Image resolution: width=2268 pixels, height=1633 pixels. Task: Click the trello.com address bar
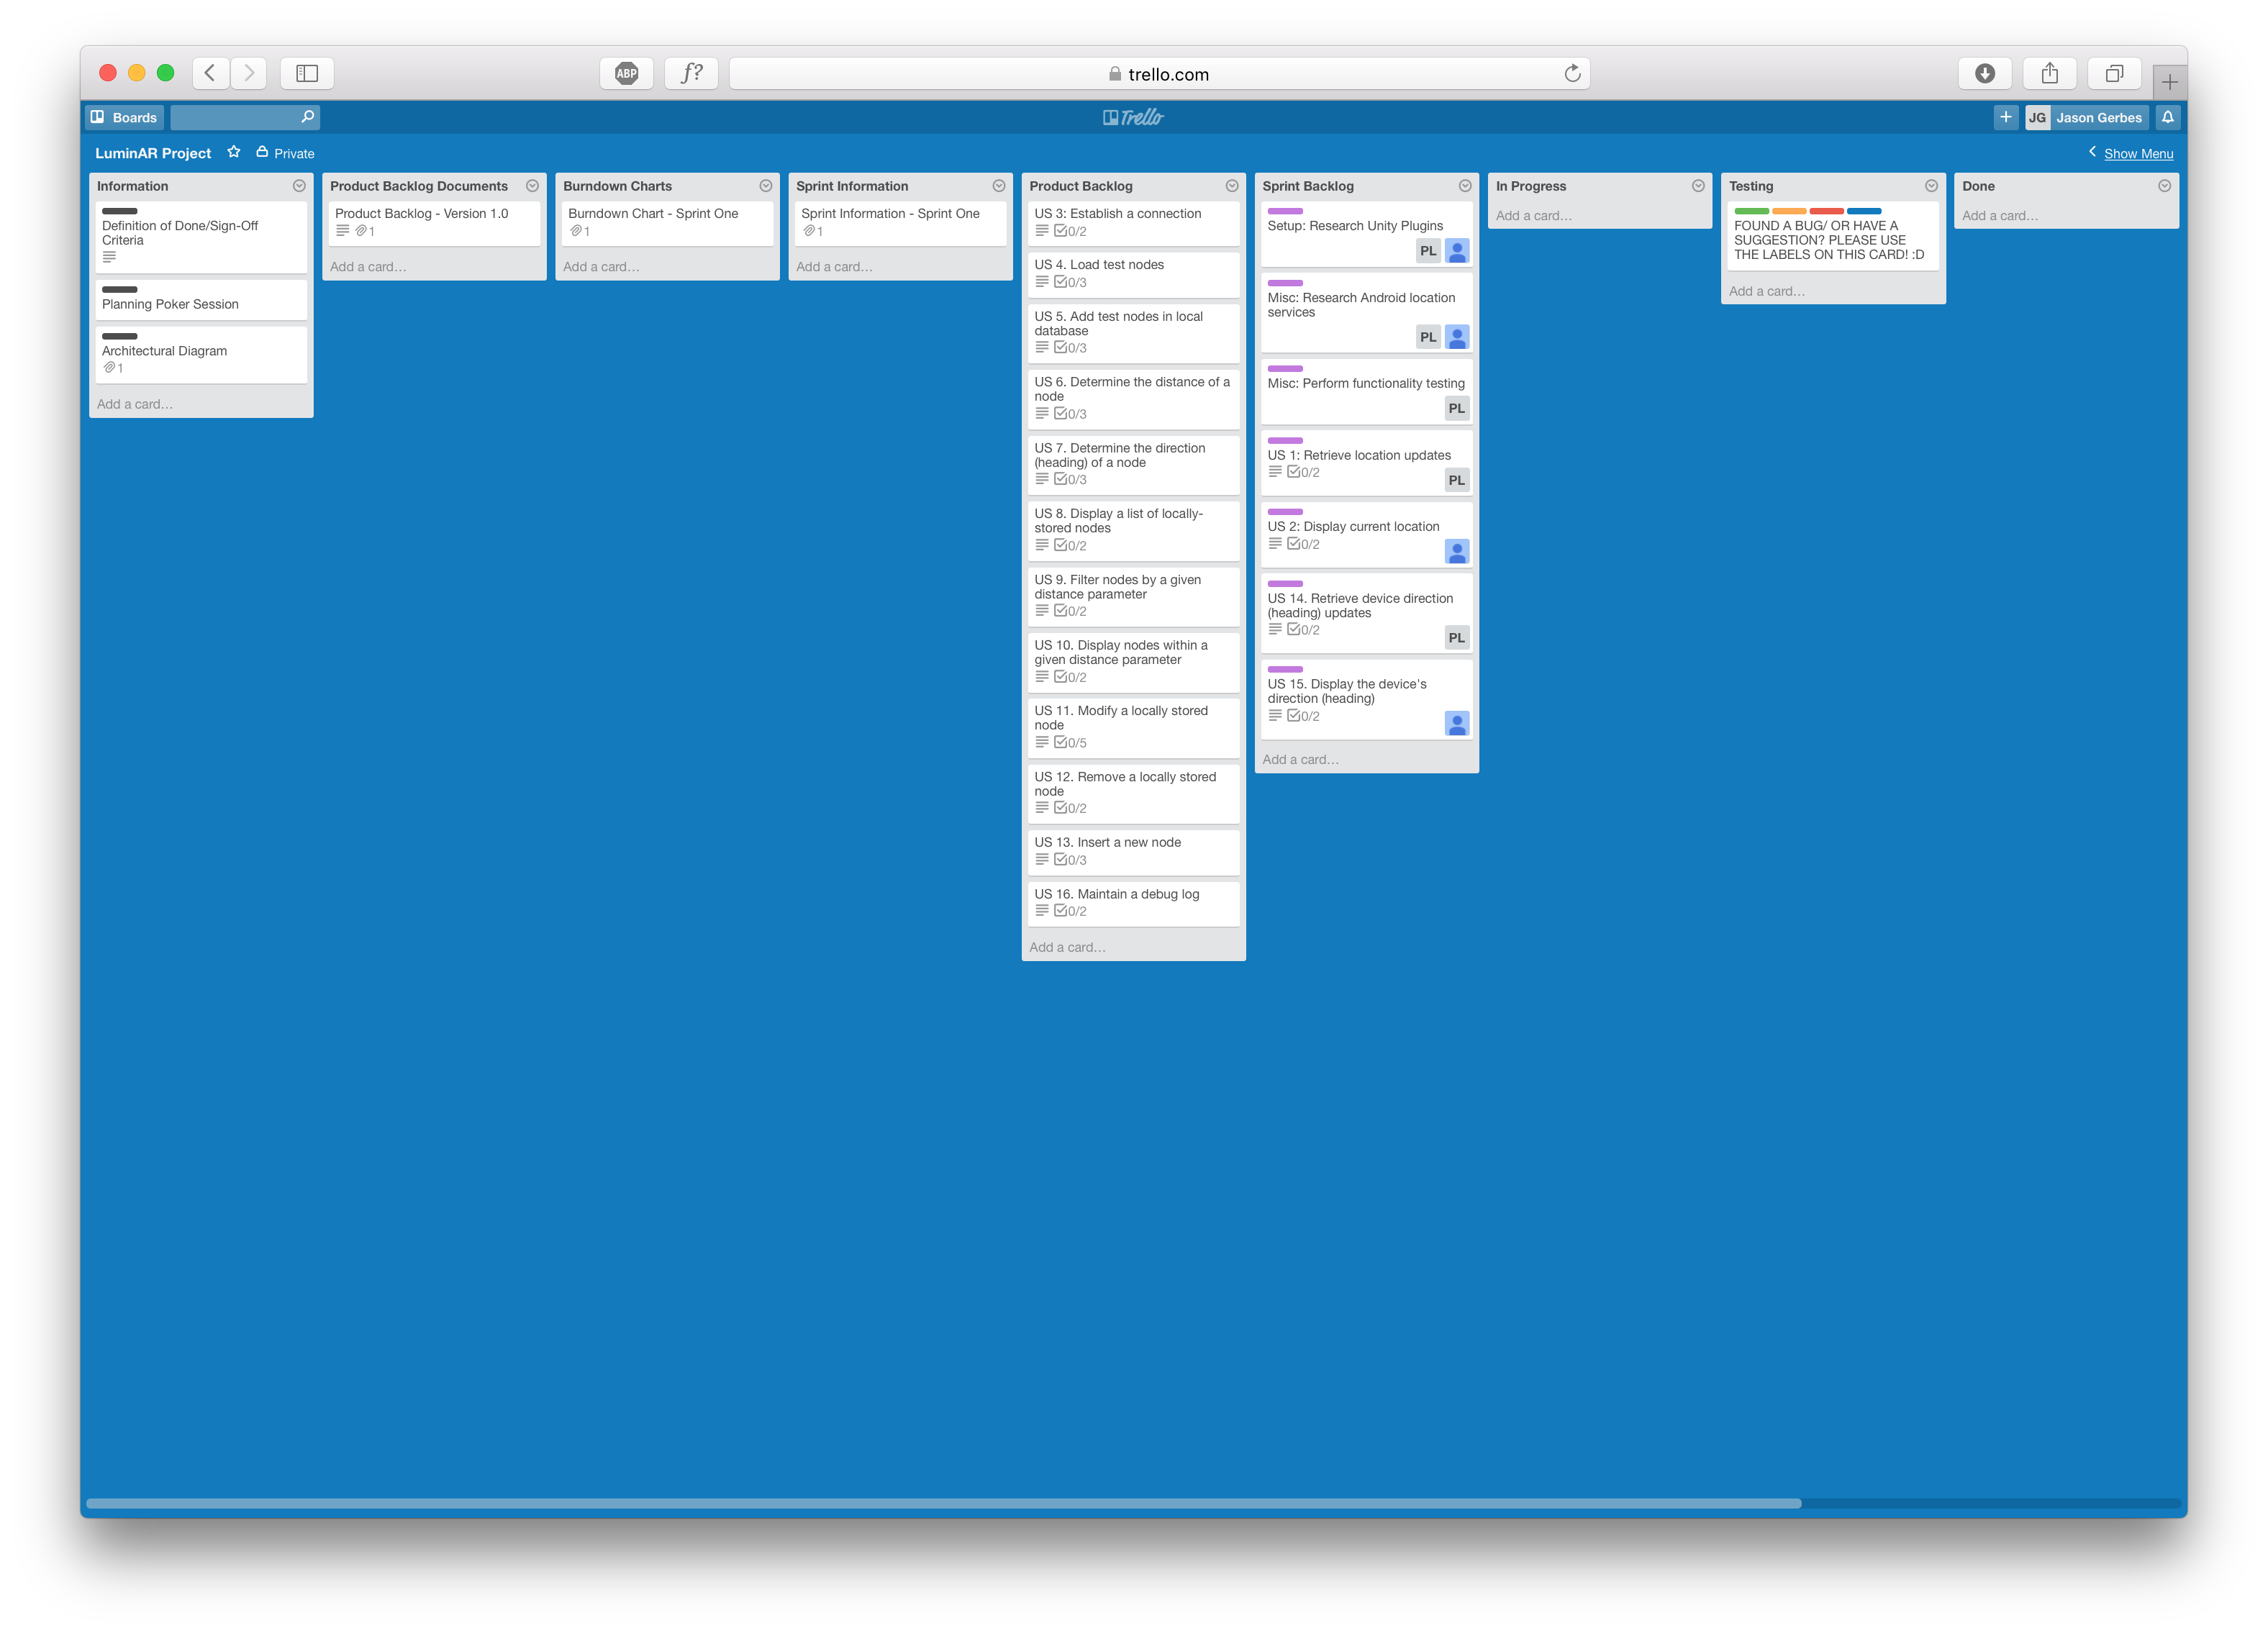click(1159, 73)
